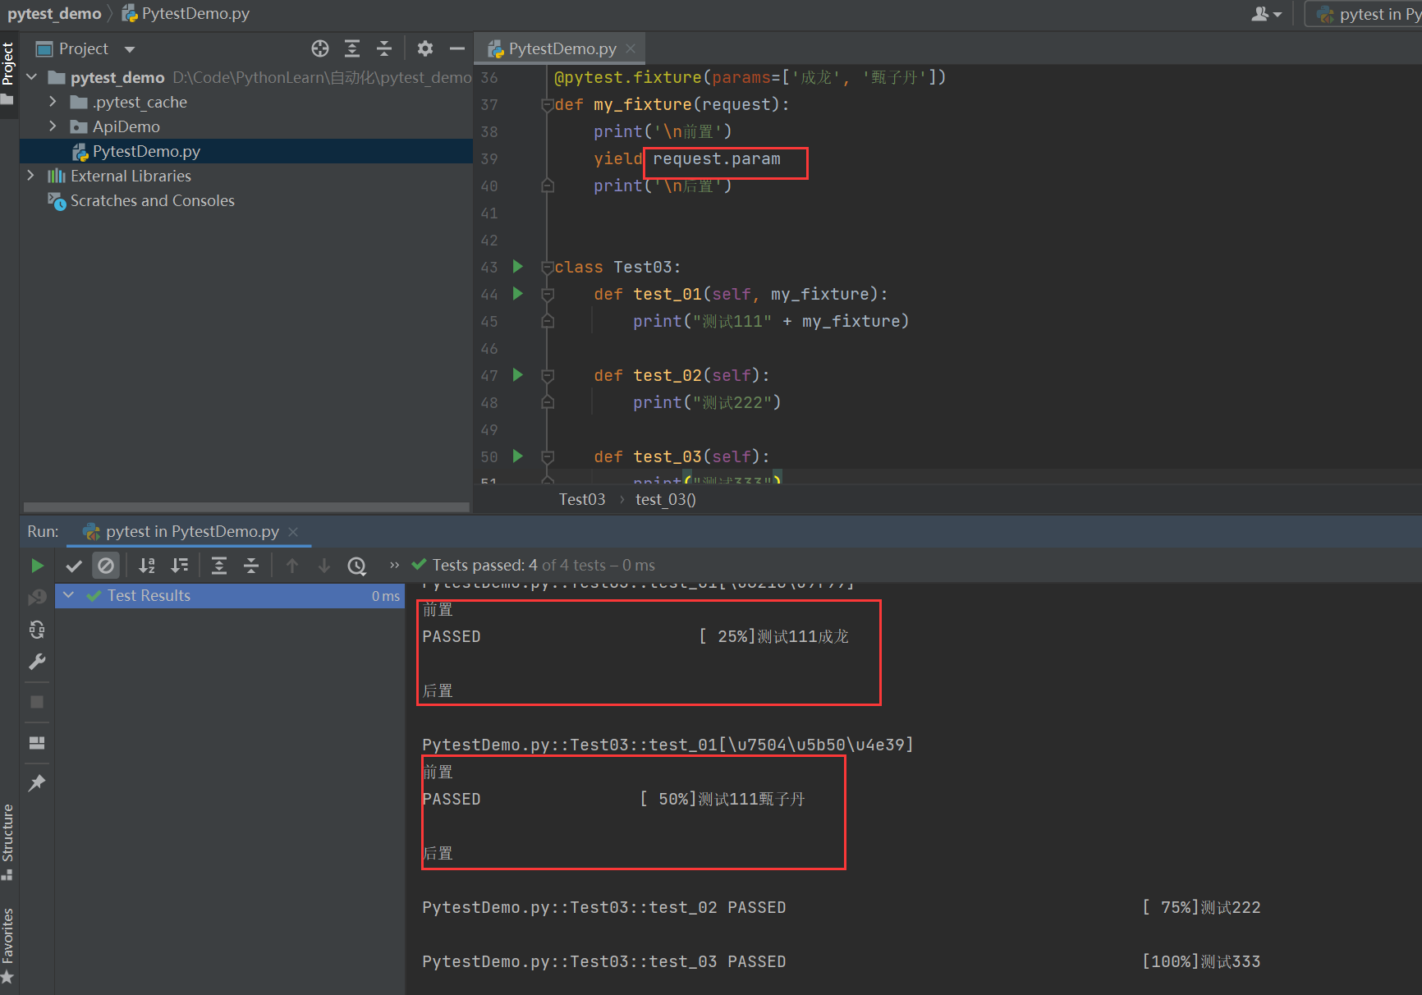Screen dimensions: 1422x995
Task: Collapse the Test Results node
Action: point(69,595)
